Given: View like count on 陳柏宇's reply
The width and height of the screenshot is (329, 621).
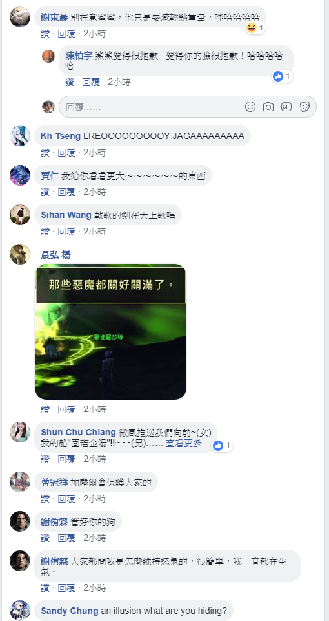Looking at the screenshot, I should point(283,76).
